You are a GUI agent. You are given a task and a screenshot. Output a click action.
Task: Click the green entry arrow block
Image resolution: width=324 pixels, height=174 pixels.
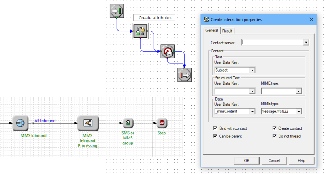(x=117, y=10)
